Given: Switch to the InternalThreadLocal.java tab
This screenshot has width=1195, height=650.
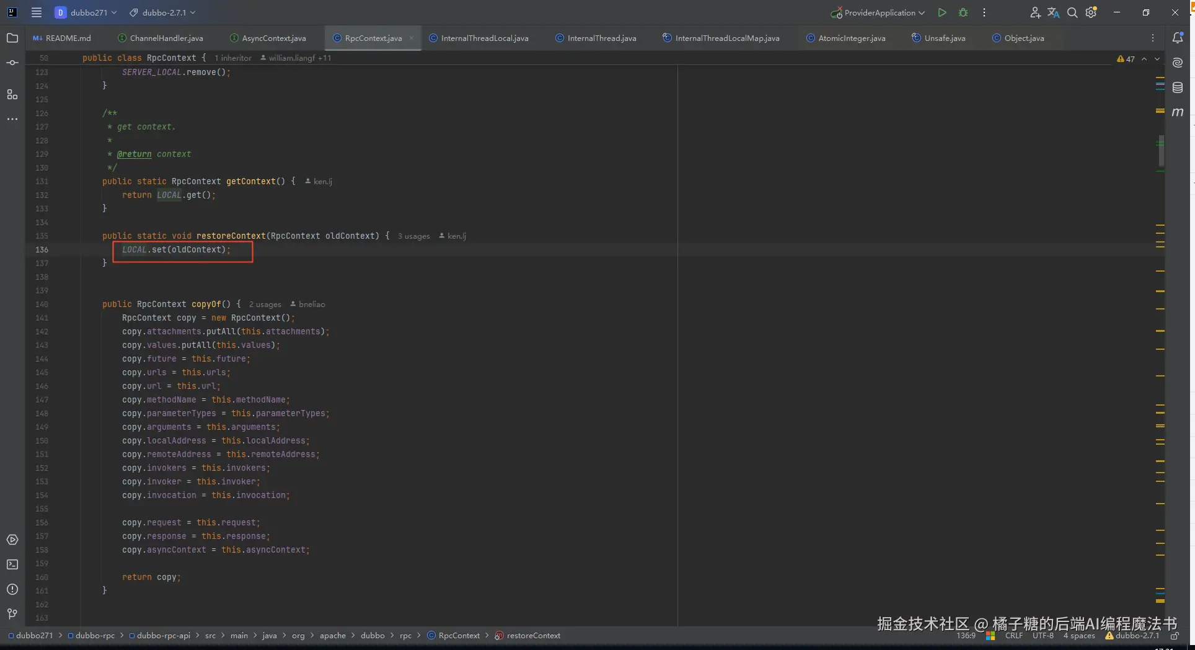Looking at the screenshot, I should pos(484,38).
